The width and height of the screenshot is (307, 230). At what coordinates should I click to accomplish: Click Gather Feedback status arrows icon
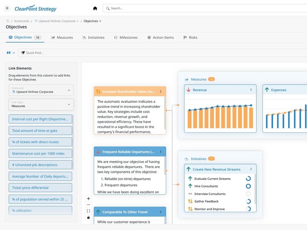point(190,201)
